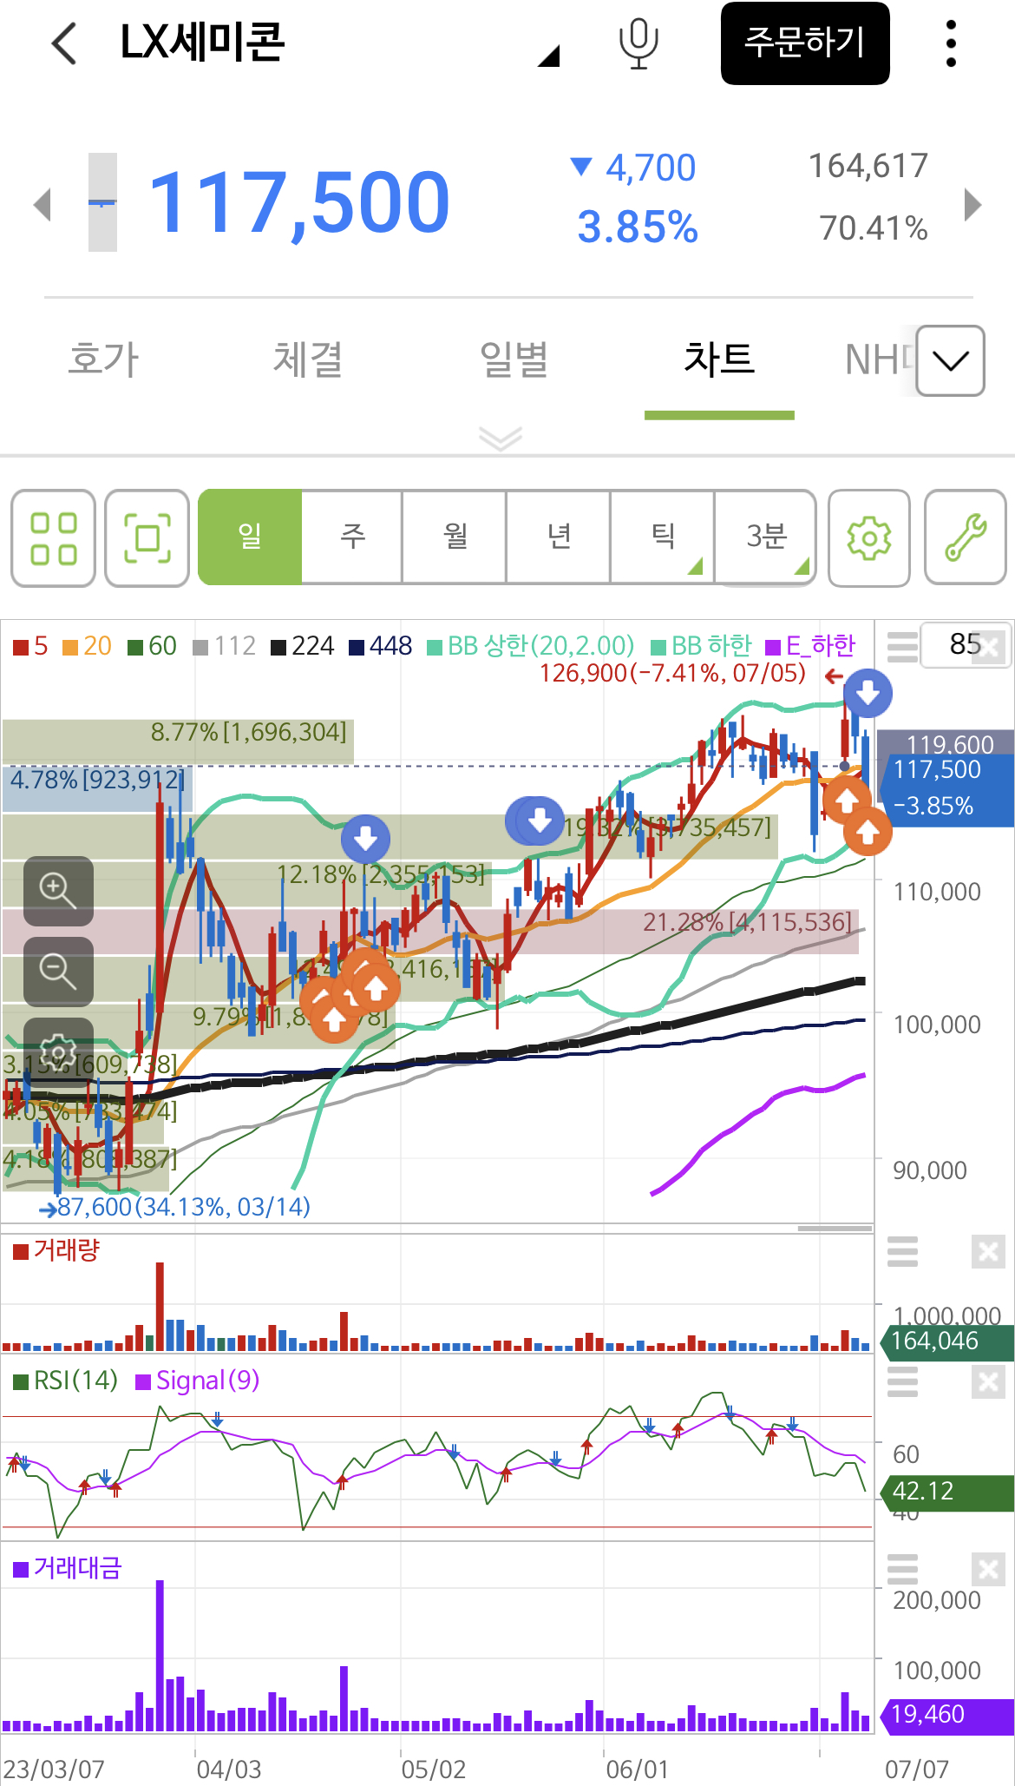Image resolution: width=1015 pixels, height=1786 pixels.
Task: Go to previous stock with left arrow
Action: (x=42, y=205)
